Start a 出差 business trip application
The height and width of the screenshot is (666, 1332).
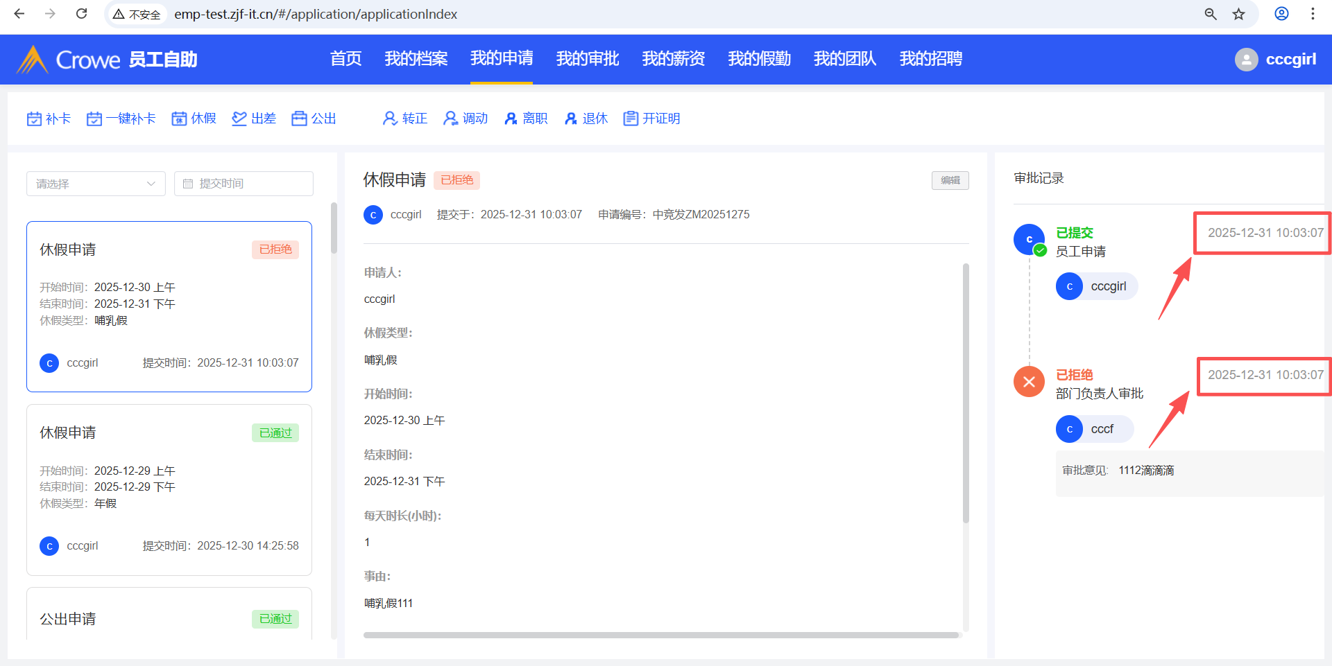(x=254, y=119)
